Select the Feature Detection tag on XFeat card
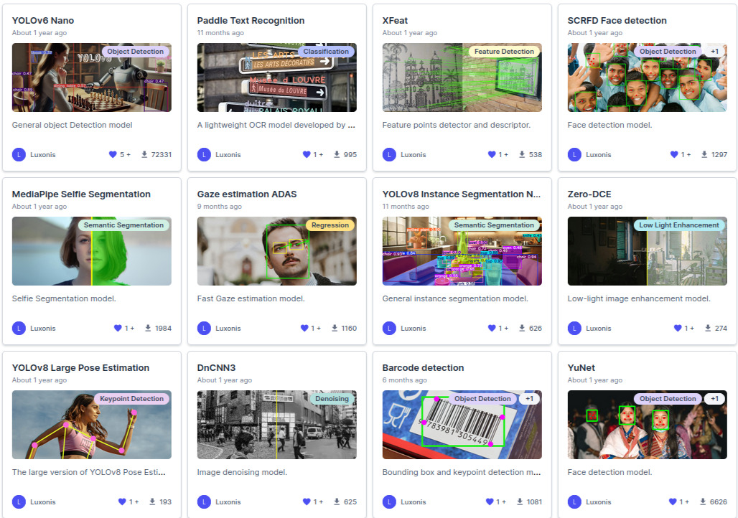The height and width of the screenshot is (518, 738). pos(504,52)
